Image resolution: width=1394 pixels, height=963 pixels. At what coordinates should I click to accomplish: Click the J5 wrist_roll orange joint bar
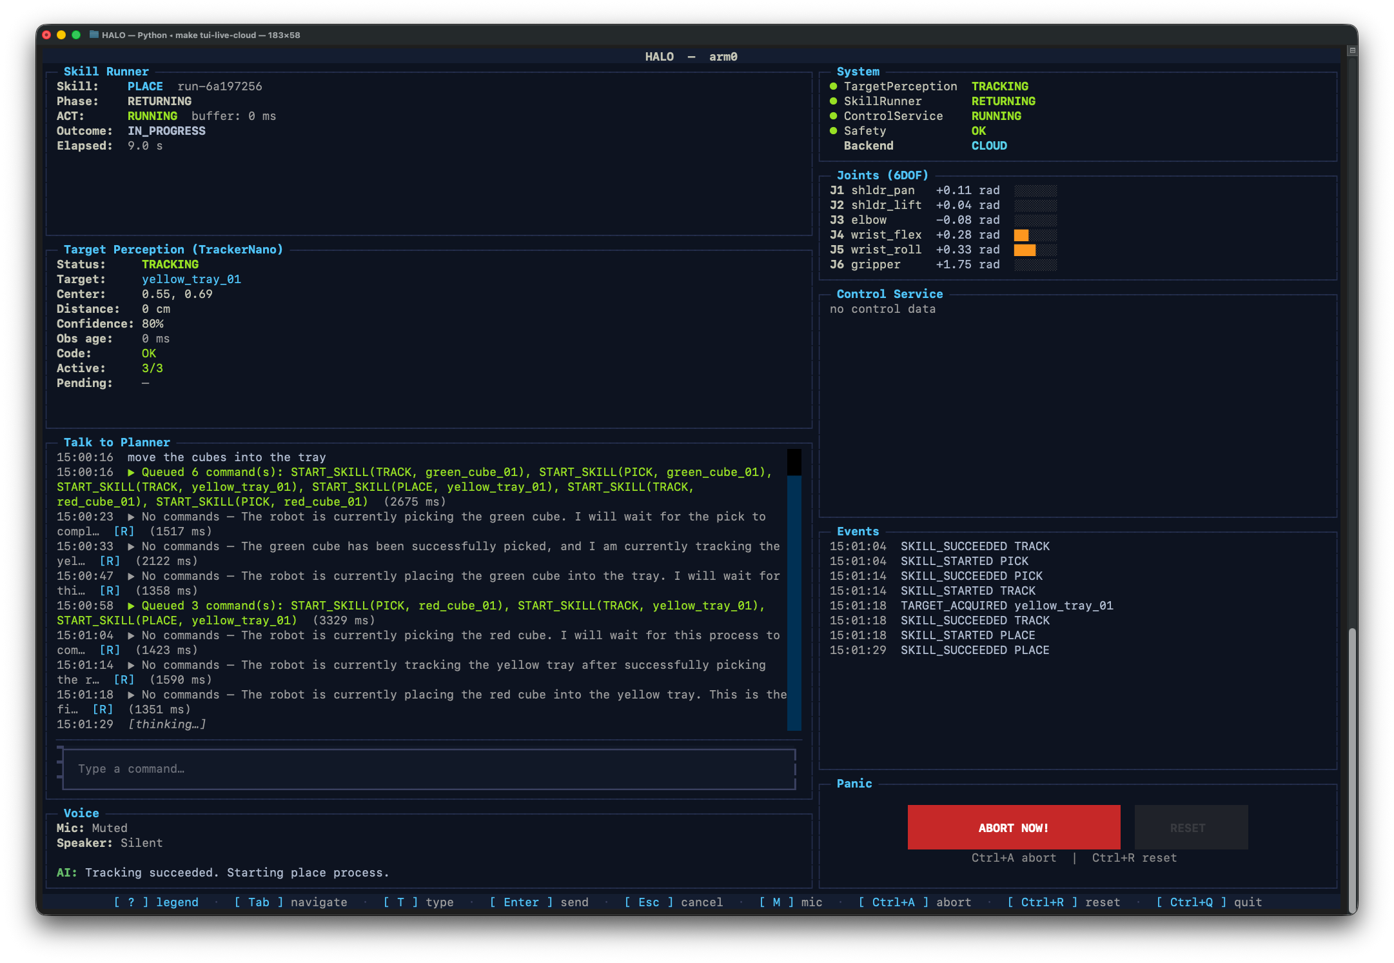tap(1025, 250)
